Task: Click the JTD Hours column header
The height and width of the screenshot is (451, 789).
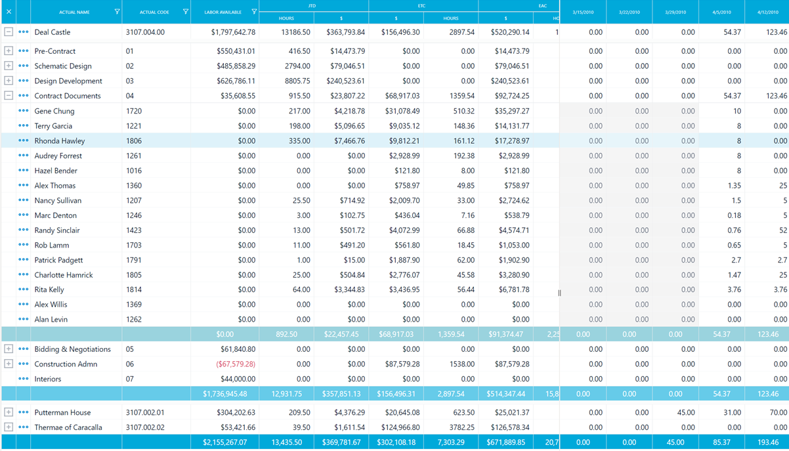Action: click(286, 18)
